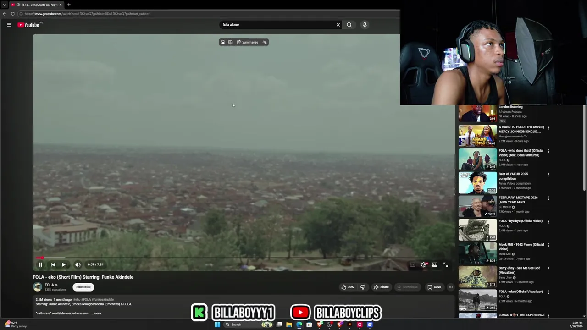Open 'Barry Jhay - See Me See God' title

(519, 270)
